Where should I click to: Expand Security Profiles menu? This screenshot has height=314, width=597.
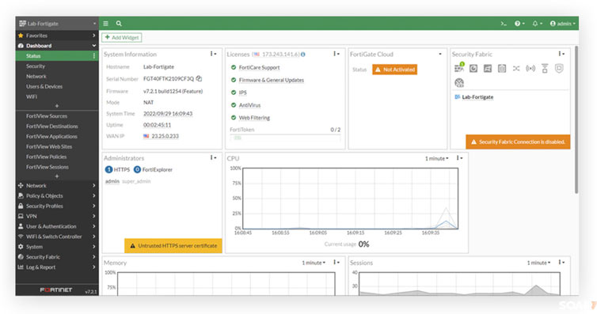(x=57, y=206)
